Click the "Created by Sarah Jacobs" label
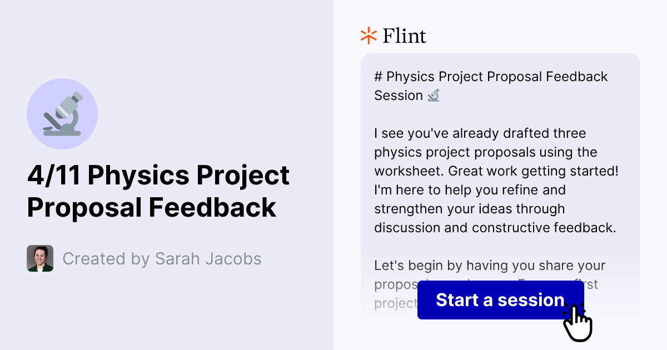This screenshot has height=350, width=667. click(x=162, y=258)
